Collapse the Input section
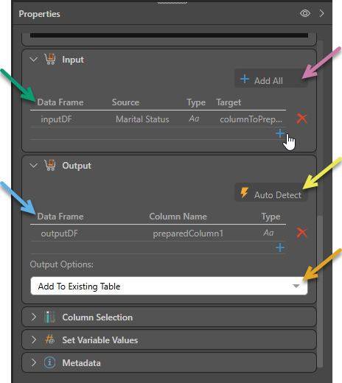This screenshot has width=342, height=383. click(x=34, y=60)
